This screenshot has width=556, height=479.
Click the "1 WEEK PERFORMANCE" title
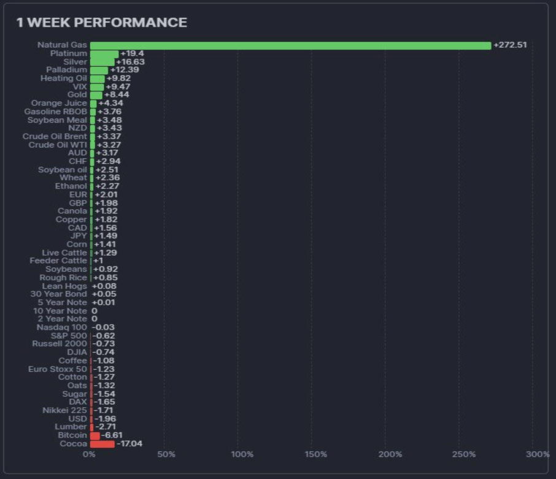coord(101,23)
